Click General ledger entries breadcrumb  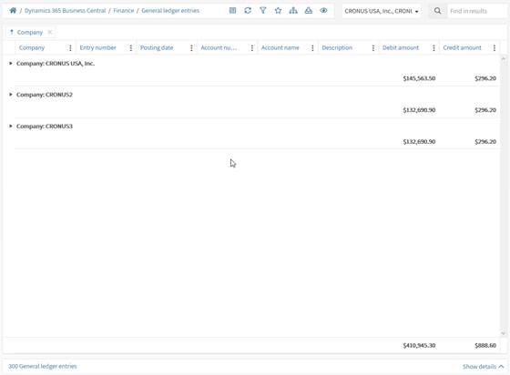pyautogui.click(x=170, y=10)
